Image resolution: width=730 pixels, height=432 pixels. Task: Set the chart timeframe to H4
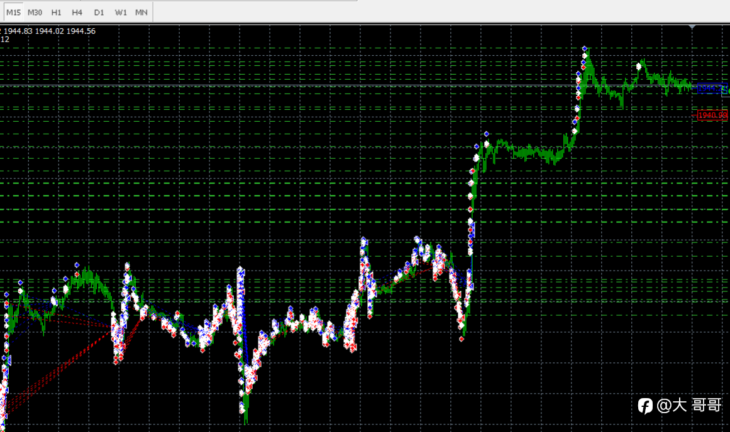coord(77,13)
